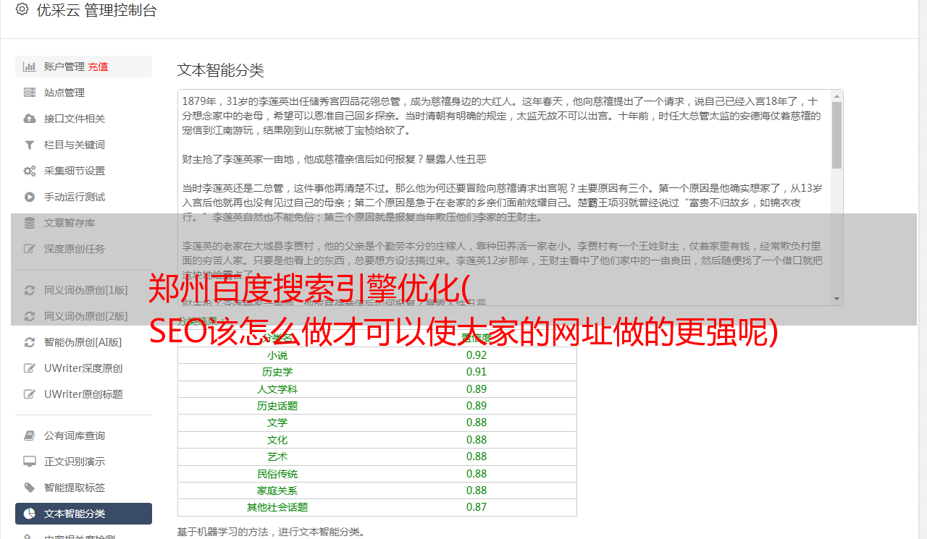Click the 历史学 category cell
The height and width of the screenshot is (539, 927).
pos(277,372)
